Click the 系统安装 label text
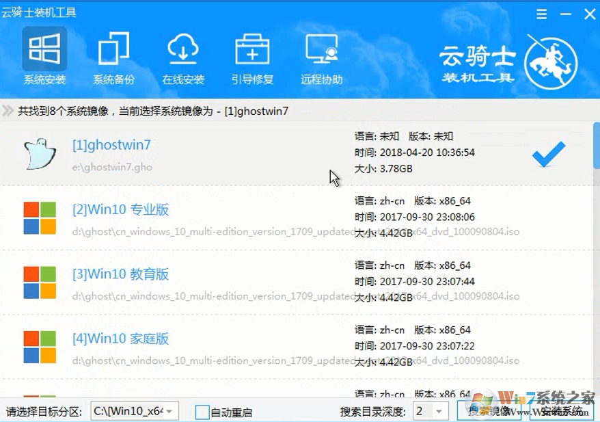600x422 pixels. click(x=45, y=79)
